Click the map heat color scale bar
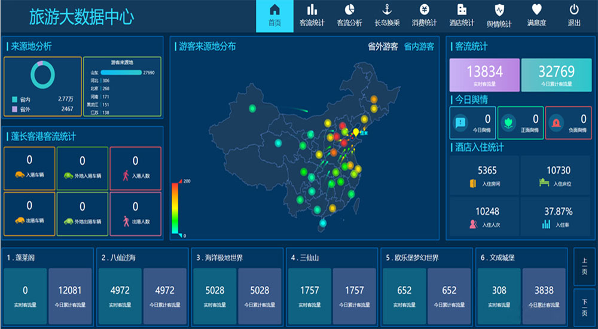Image resolution: width=598 pixels, height=329 pixels. (175, 208)
